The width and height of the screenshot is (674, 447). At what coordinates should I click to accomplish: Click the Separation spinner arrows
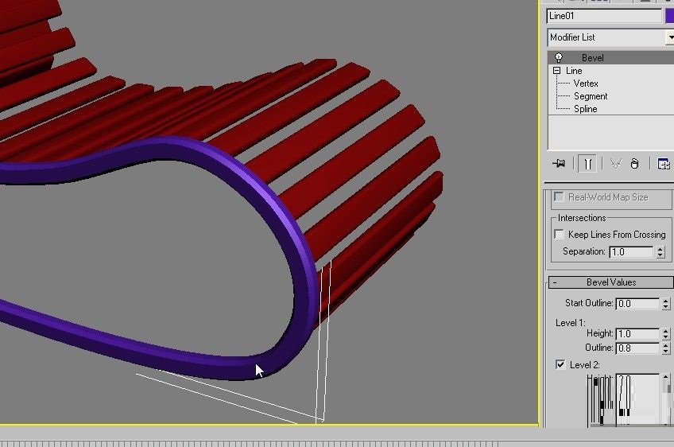click(660, 251)
